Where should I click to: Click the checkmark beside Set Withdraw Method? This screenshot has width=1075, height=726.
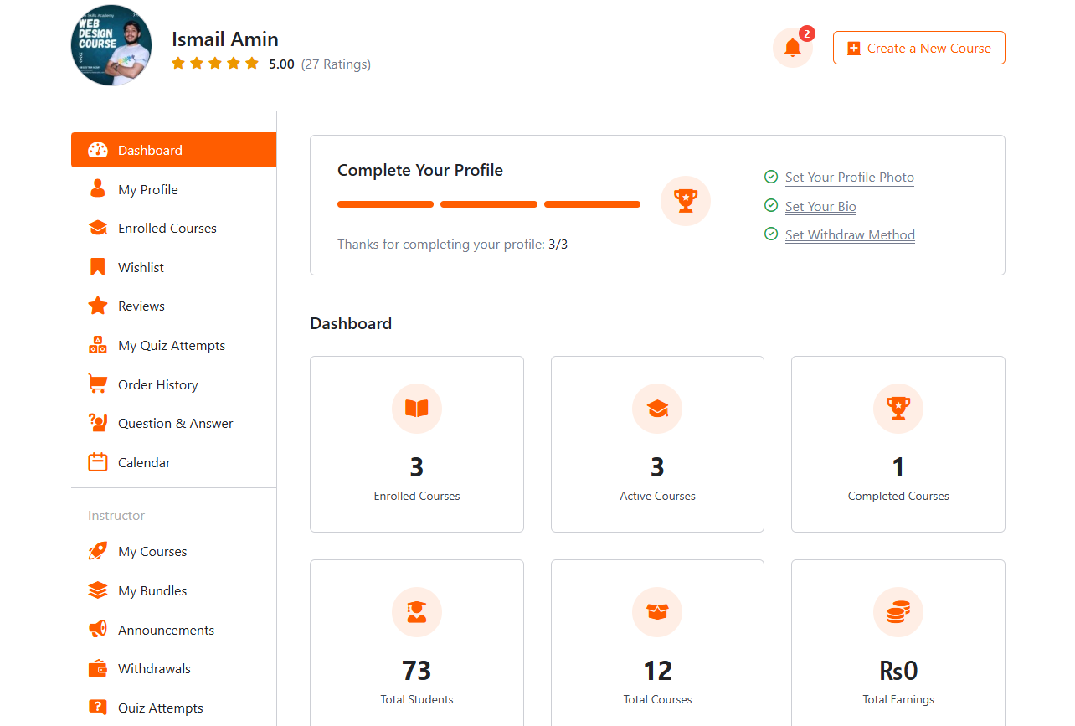point(771,234)
